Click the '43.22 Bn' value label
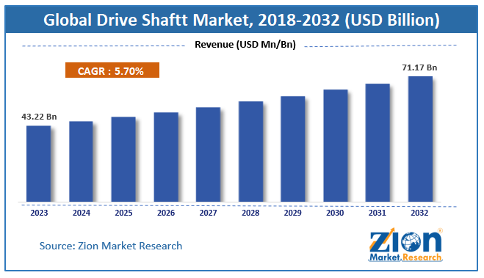The image size is (484, 278). coord(39,117)
